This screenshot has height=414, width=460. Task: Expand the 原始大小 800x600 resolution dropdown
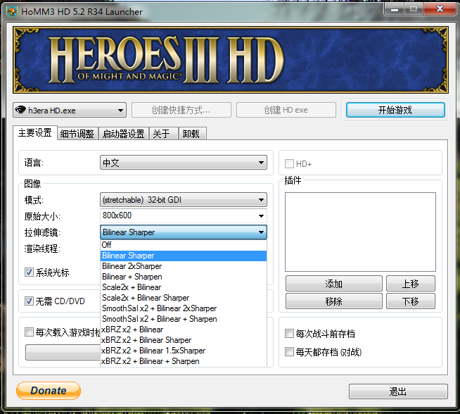(x=184, y=215)
